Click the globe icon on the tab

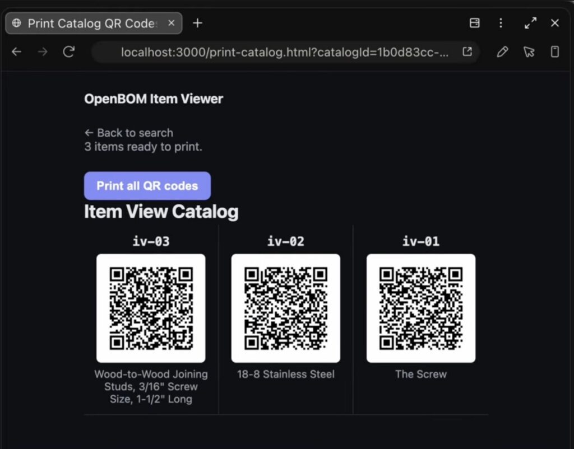(x=16, y=23)
